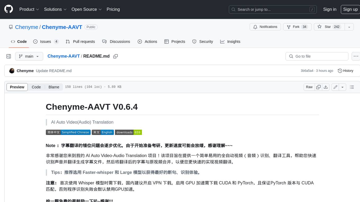Open the file History
The height and width of the screenshot is (202, 360).
[346, 71]
